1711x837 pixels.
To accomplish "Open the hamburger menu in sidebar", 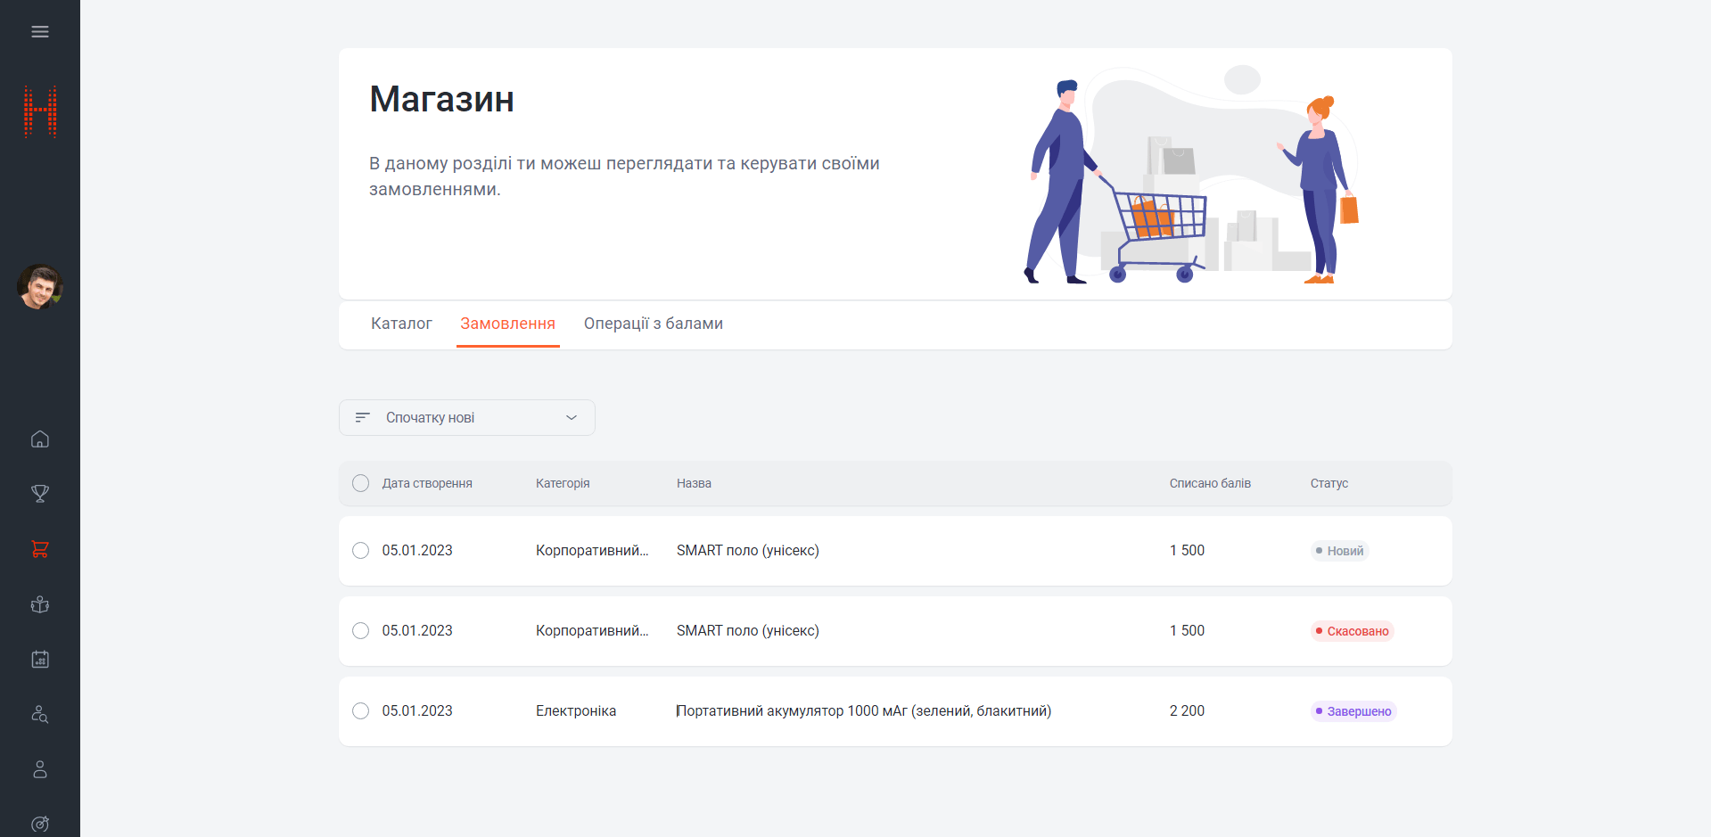I will [x=40, y=32].
